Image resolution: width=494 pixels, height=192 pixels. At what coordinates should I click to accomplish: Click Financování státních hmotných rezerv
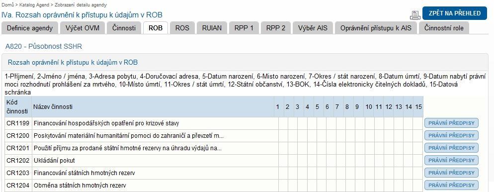[x=84, y=173]
